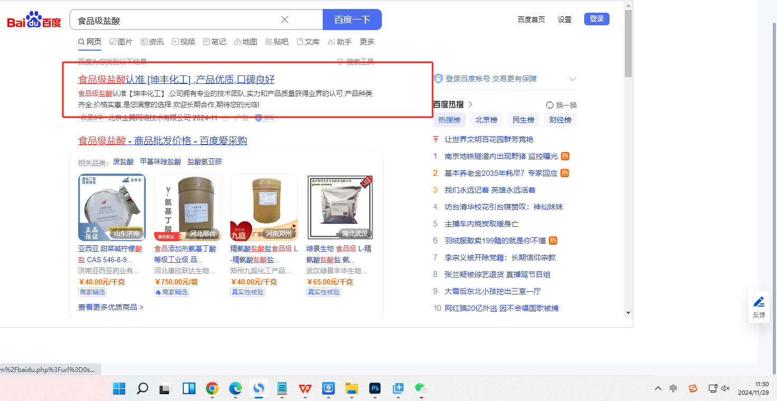Image resolution: width=777 pixels, height=401 pixels.
Task: Select the 民生榜 tab
Action: [523, 120]
